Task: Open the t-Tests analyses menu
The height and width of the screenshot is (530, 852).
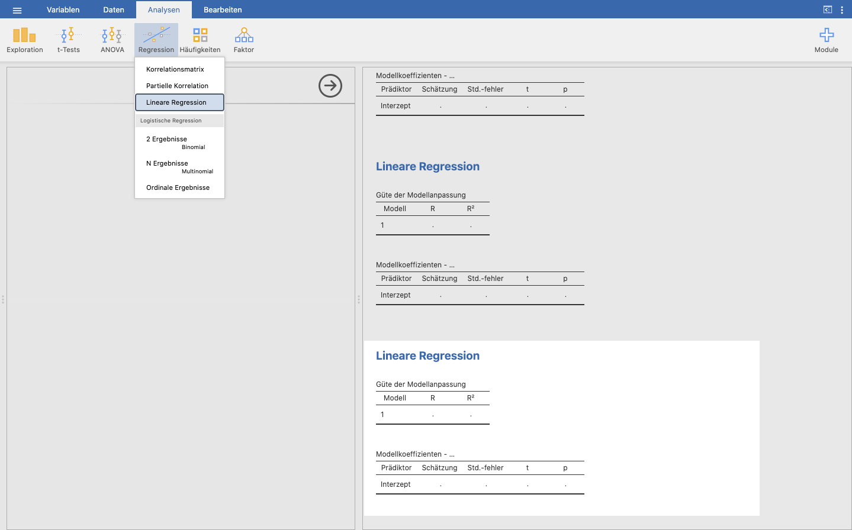Action: (x=69, y=40)
